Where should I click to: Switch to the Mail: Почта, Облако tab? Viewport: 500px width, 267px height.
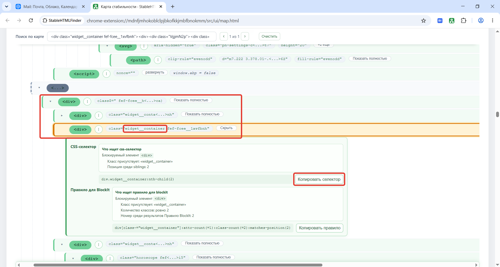click(50, 6)
